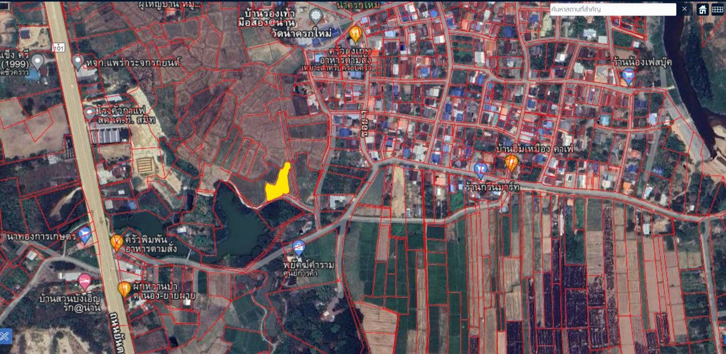Select the yellow highlighted land parcel

278,183
